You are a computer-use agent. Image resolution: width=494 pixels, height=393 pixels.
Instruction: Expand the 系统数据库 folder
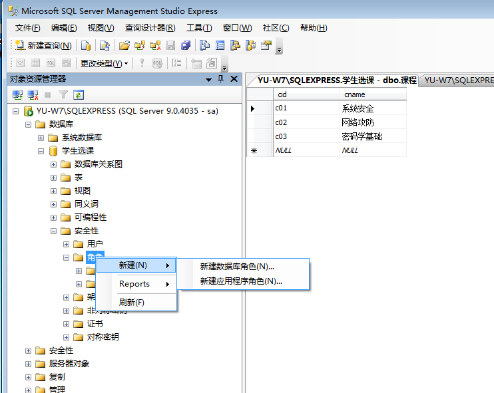41,138
